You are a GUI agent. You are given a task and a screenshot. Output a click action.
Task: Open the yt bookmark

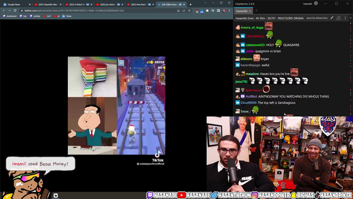click(57, 16)
